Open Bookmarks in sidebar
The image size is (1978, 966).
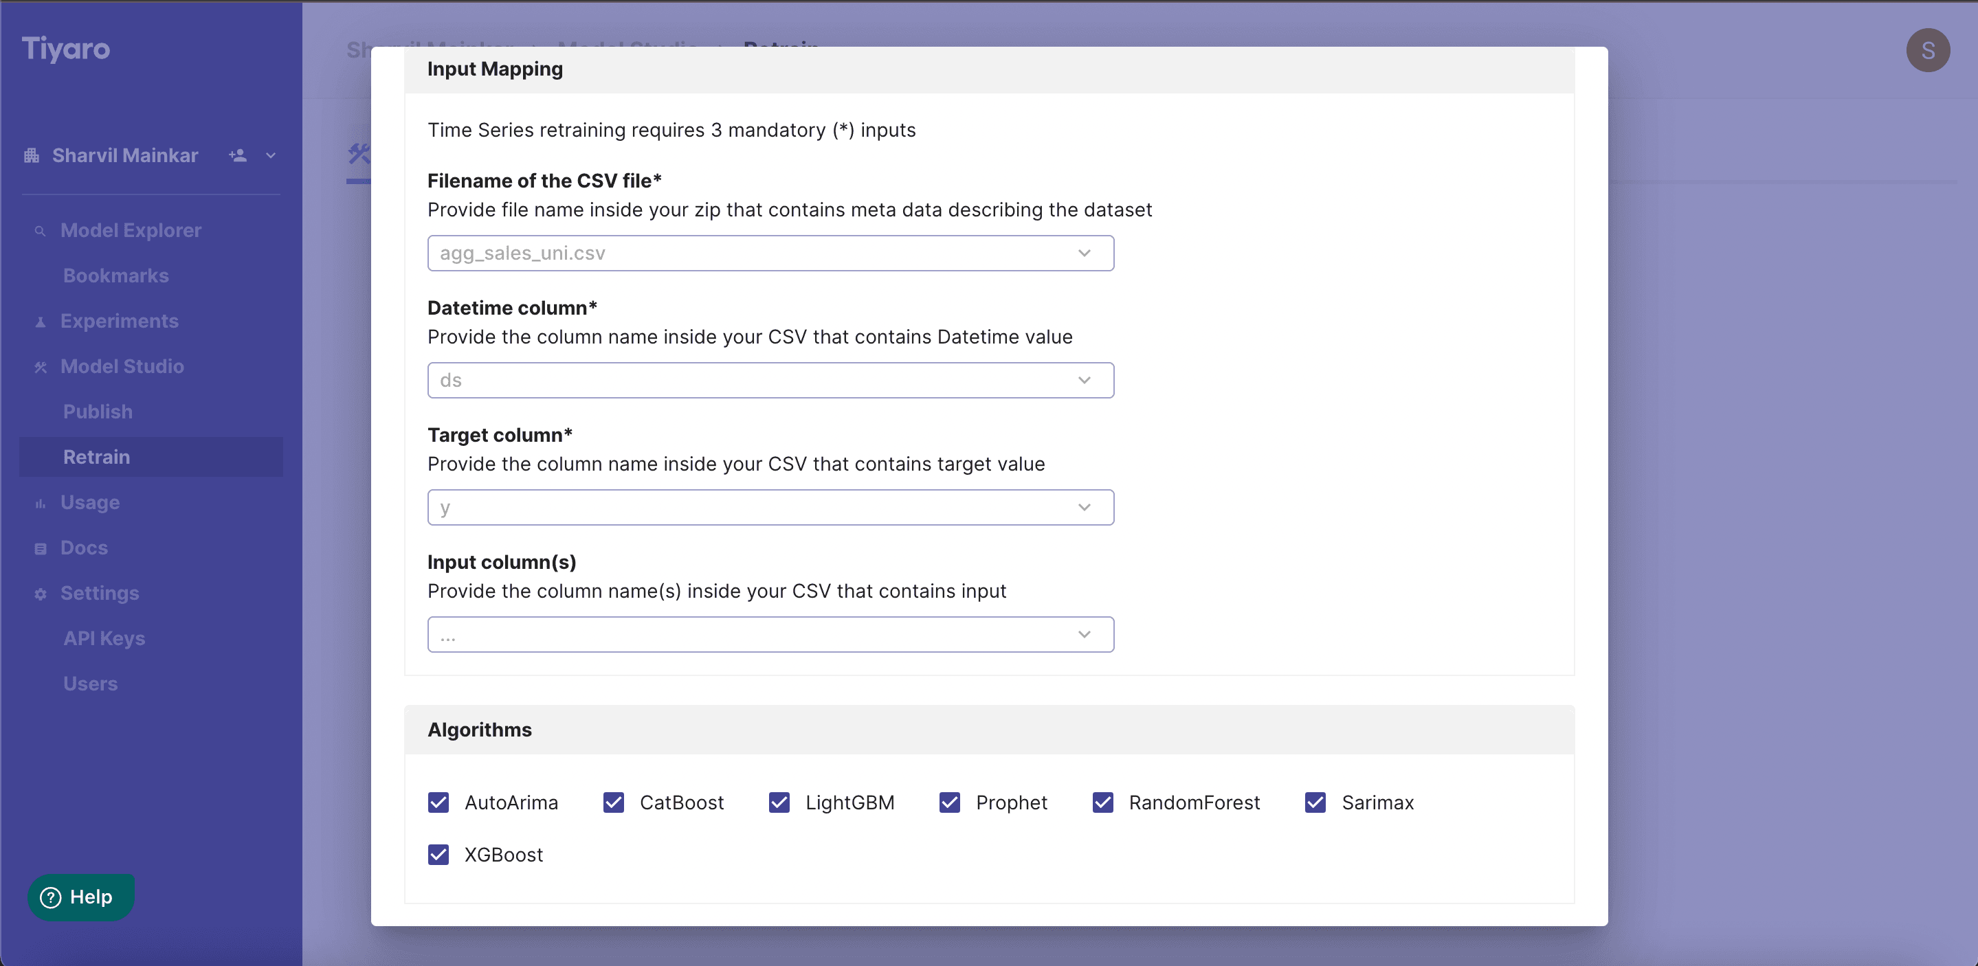click(x=116, y=276)
